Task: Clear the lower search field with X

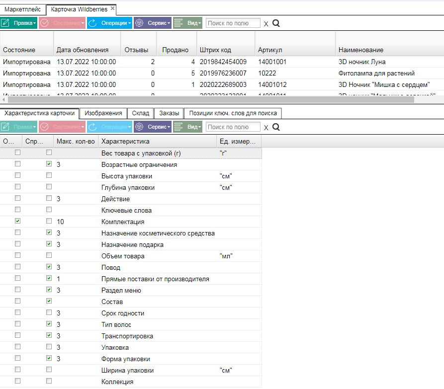Action: pos(266,128)
